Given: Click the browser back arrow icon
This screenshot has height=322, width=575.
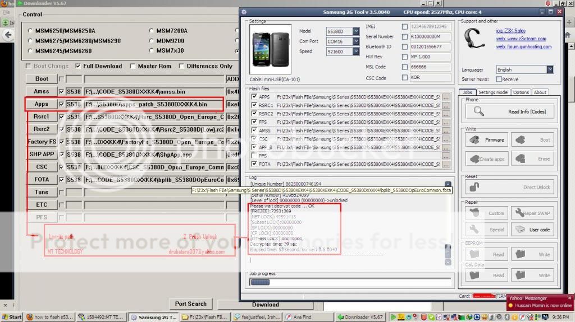Looking at the screenshot, I should (x=8, y=35).
